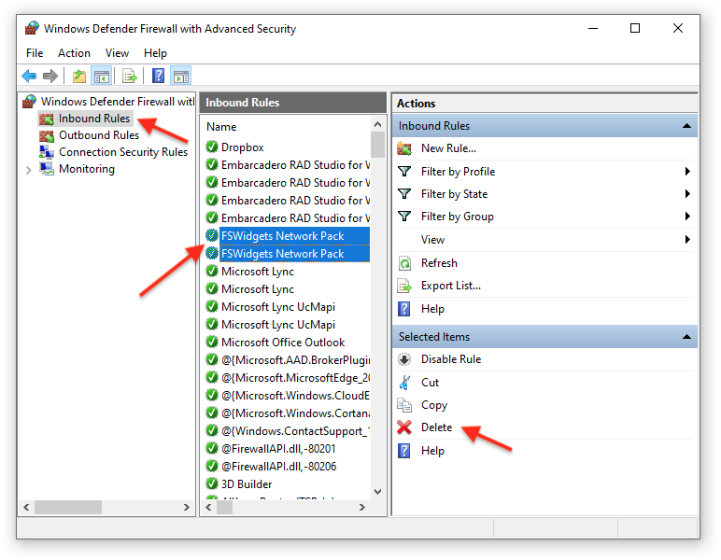Viewport: 721px width, 560px height.
Task: Click green check icon beside Dropbox
Action: [x=212, y=147]
